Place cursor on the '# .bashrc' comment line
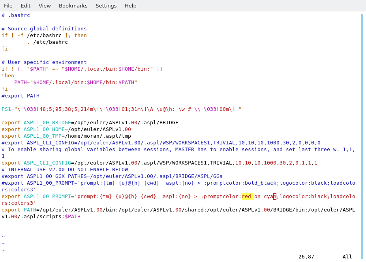The width and height of the screenshot is (366, 262). point(16,15)
